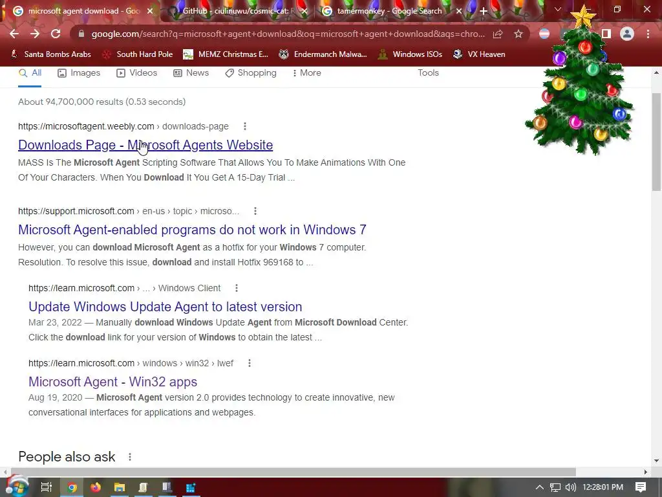Open the Santa Bombs Arabs bookmark
662x497 pixels.
click(50, 54)
